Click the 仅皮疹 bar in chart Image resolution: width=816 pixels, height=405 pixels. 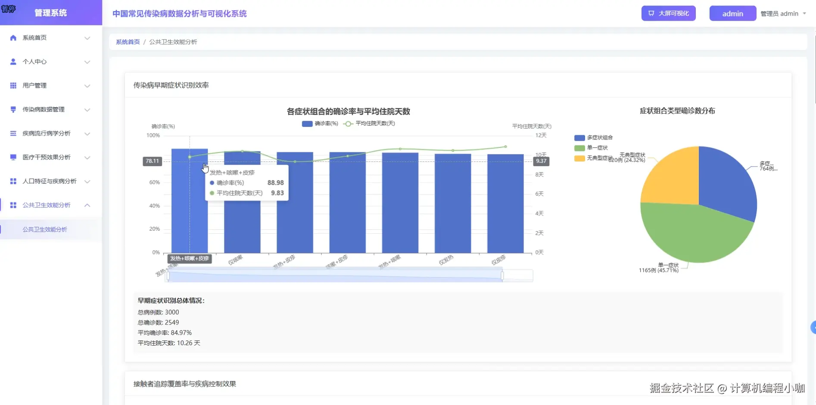tap(505, 204)
